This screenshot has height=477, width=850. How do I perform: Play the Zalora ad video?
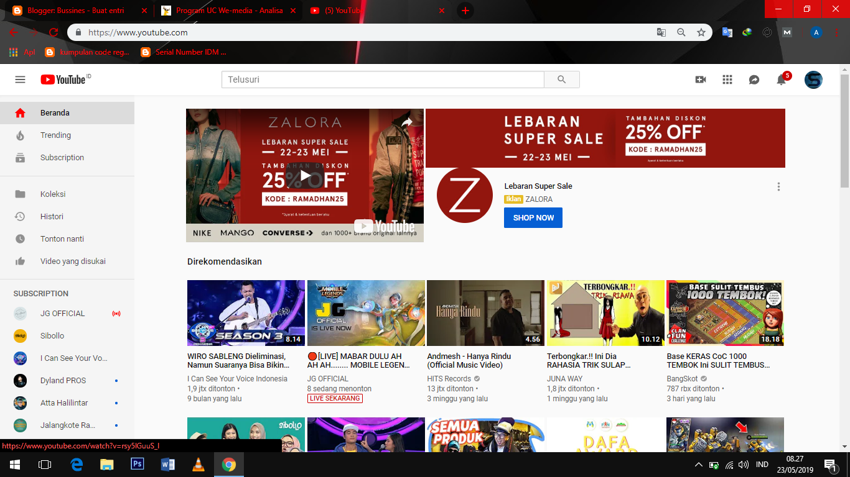(x=305, y=176)
